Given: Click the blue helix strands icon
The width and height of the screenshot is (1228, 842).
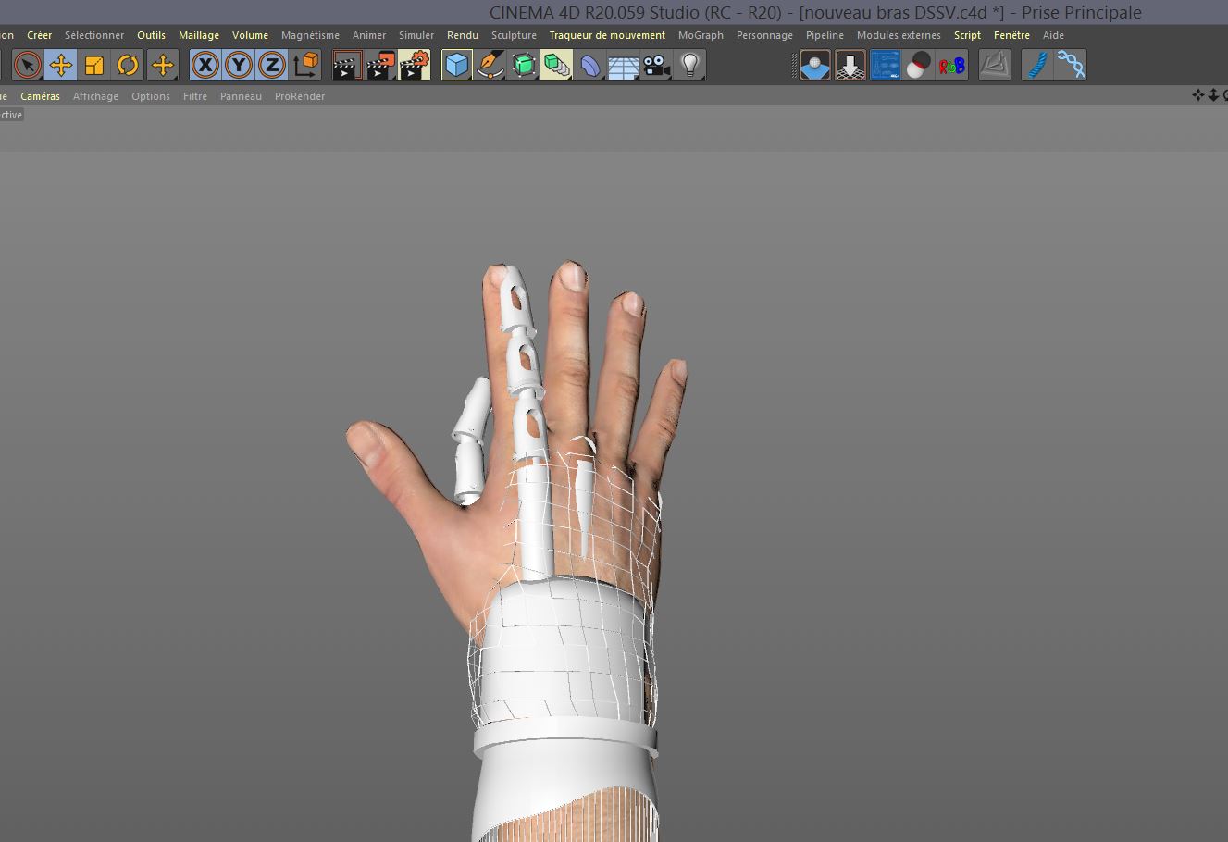Looking at the screenshot, I should coord(1071,65).
